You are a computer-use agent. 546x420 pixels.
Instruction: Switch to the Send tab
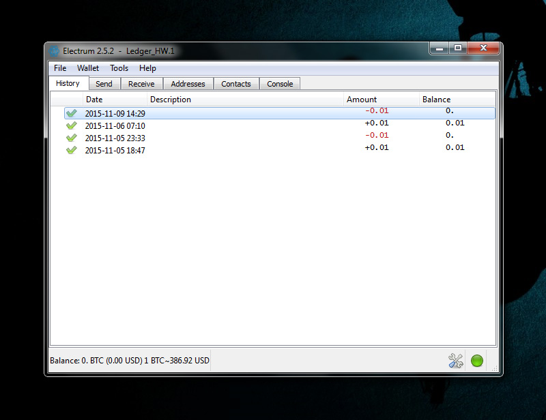pyautogui.click(x=104, y=84)
